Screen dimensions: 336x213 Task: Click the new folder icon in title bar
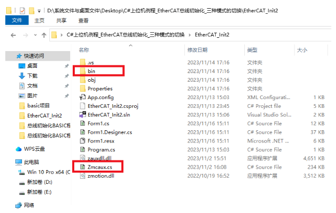[32, 10]
